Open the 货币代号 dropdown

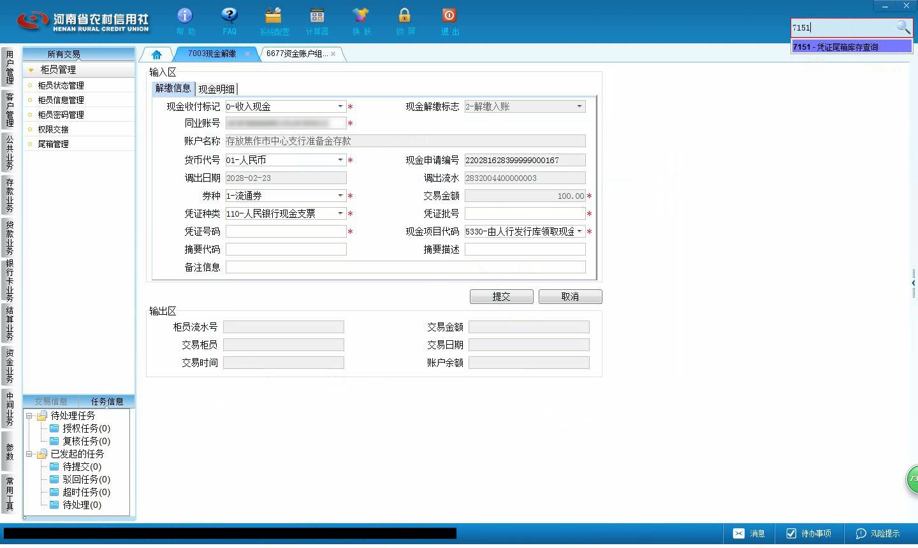[340, 160]
